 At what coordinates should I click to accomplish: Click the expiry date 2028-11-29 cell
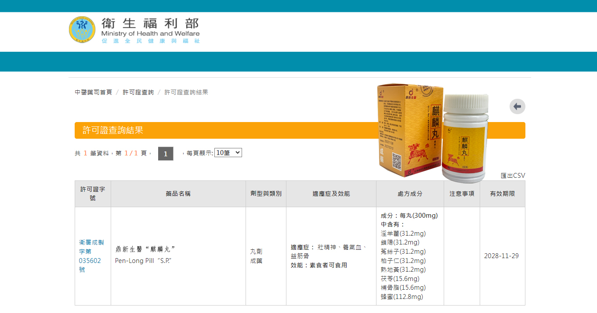(x=502, y=255)
